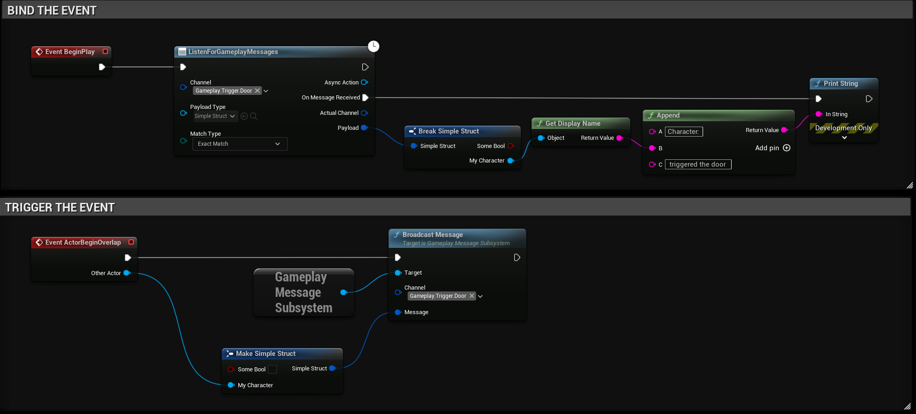The width and height of the screenshot is (916, 414).
Task: Toggle the ActorBeginOverlap event delegate pin
Action: point(131,242)
